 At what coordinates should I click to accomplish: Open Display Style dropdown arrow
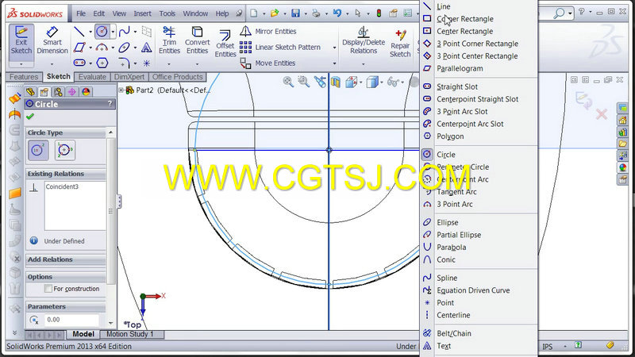(x=382, y=83)
